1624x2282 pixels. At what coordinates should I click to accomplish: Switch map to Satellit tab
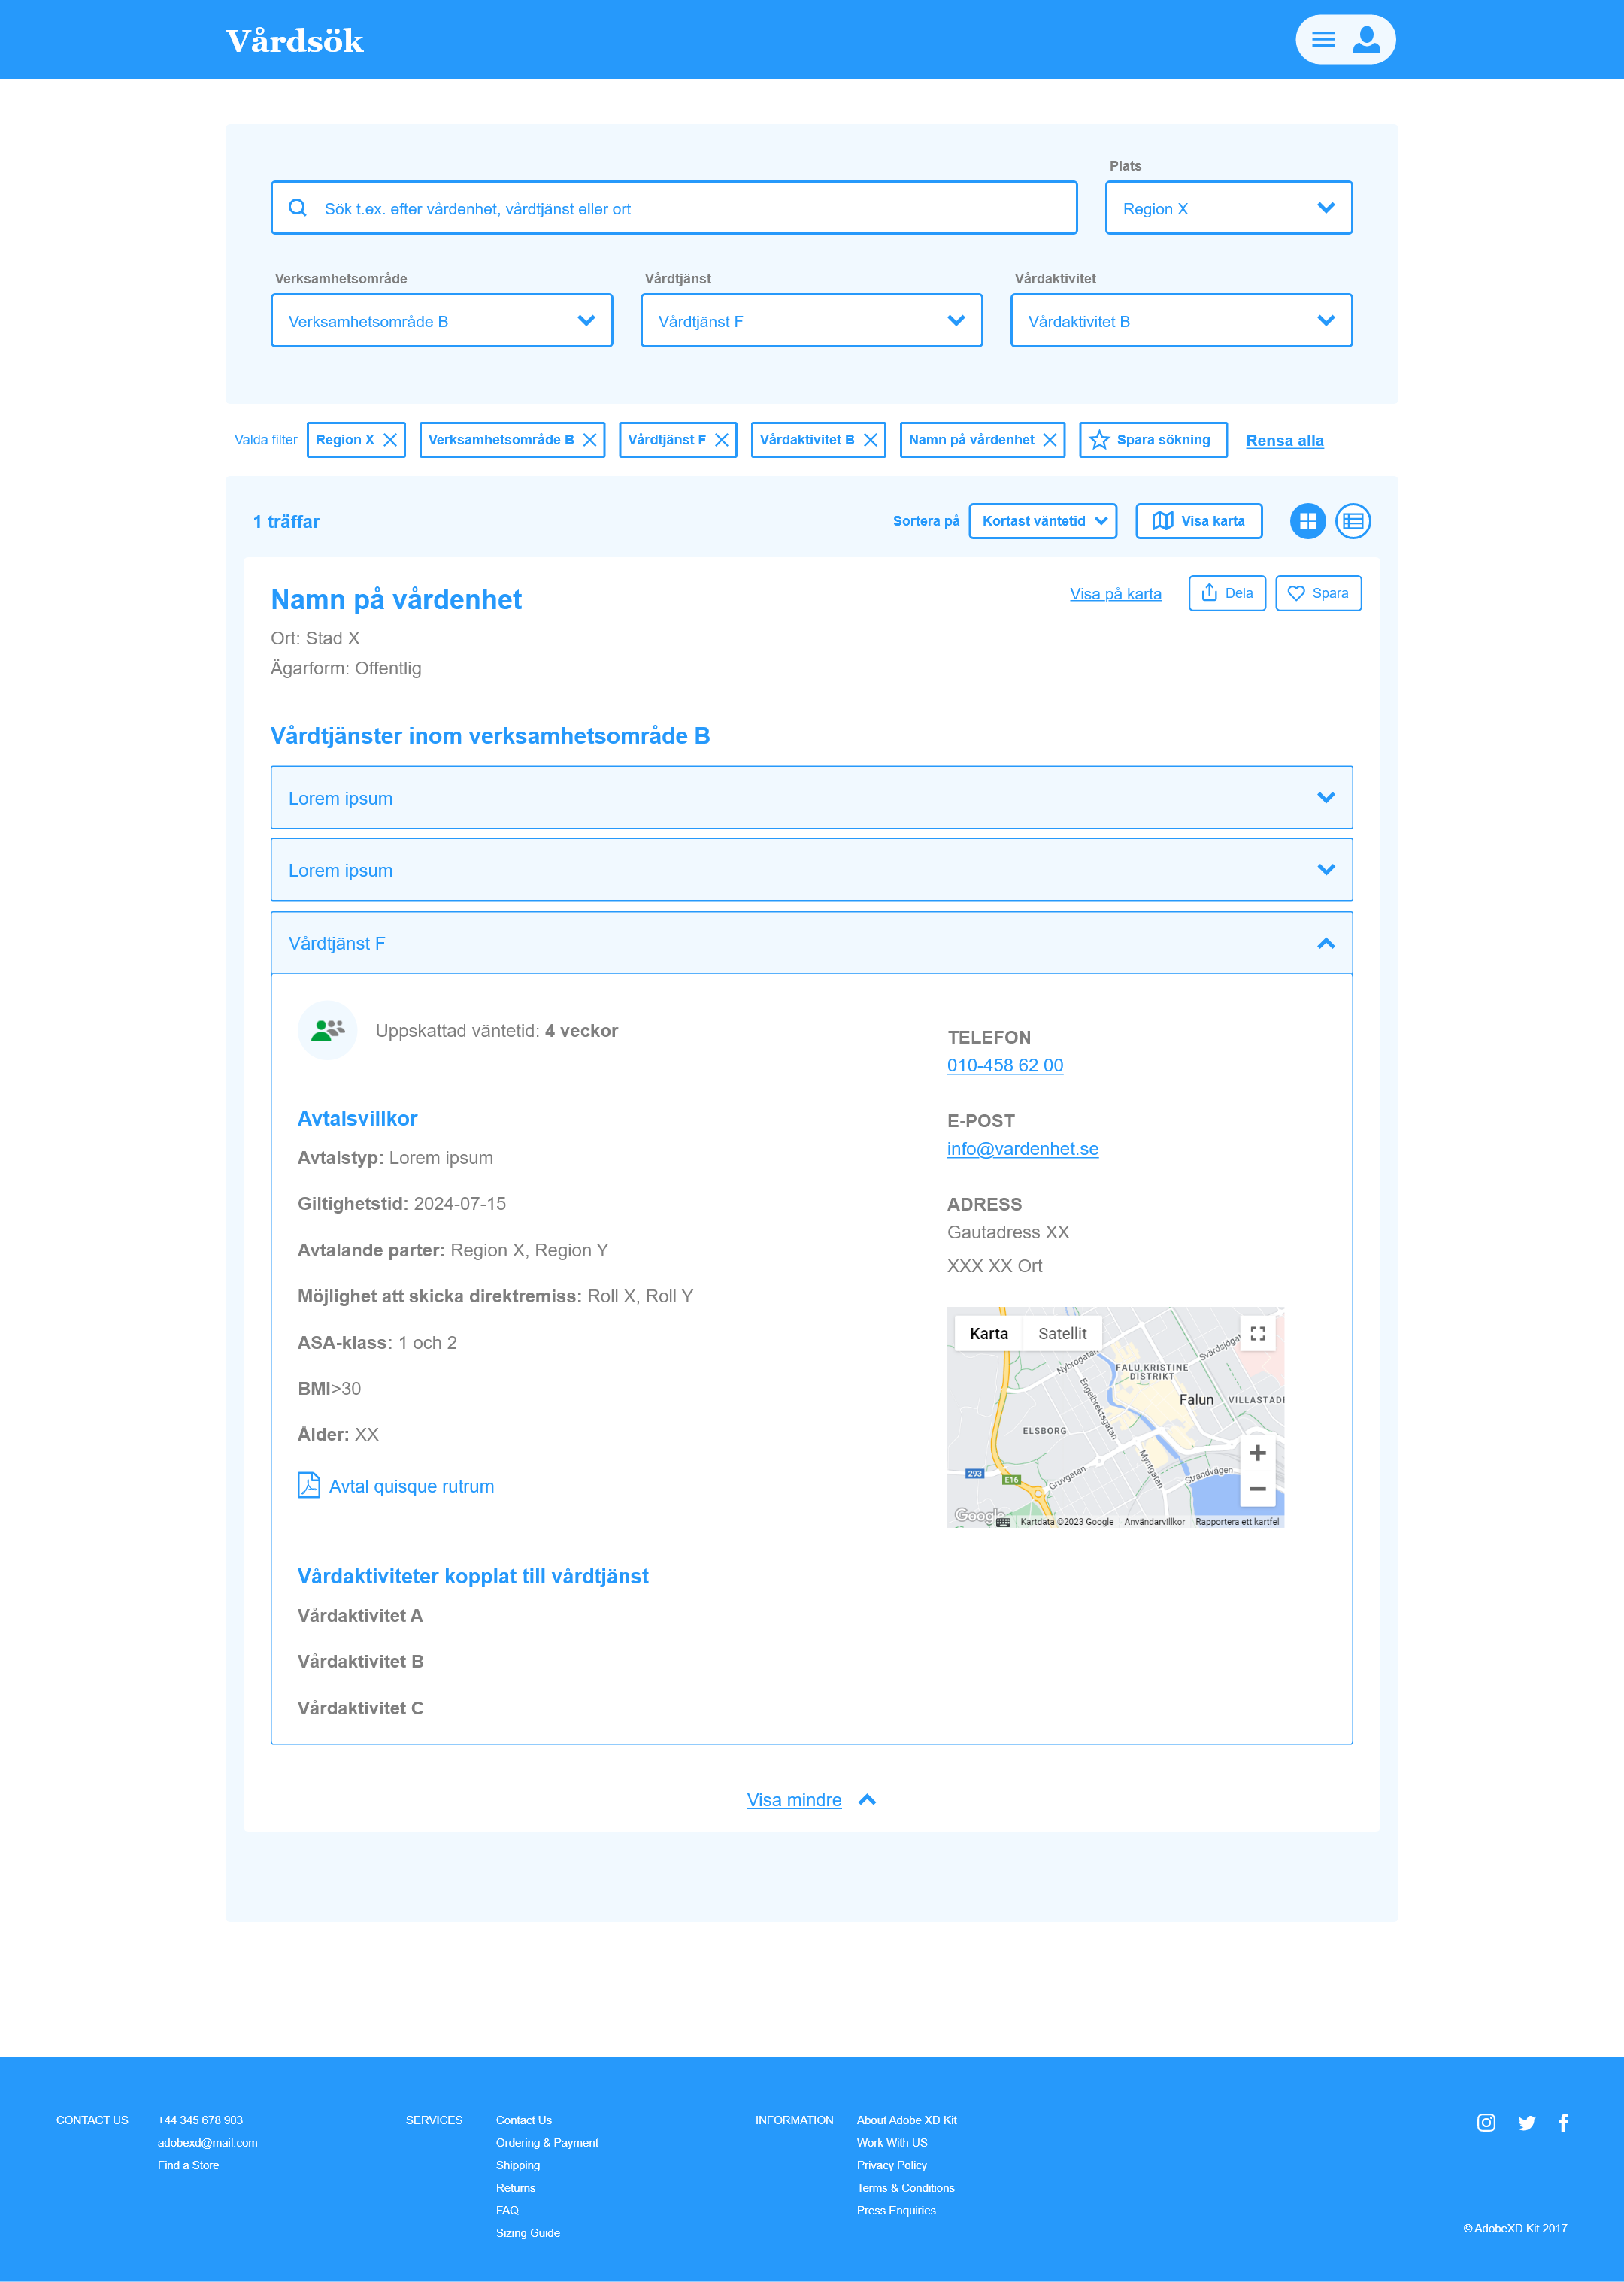coord(1062,1334)
